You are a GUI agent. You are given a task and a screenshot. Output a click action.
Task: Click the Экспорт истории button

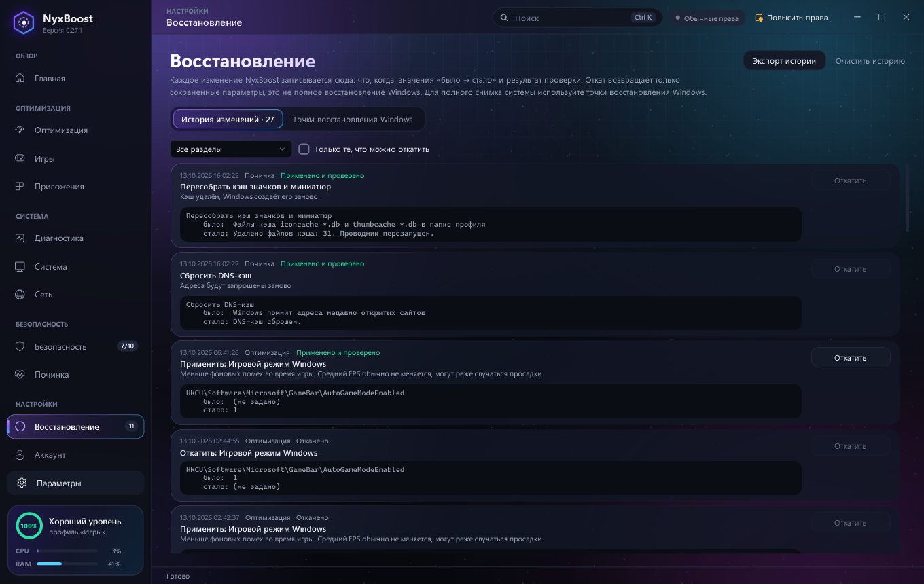click(784, 60)
